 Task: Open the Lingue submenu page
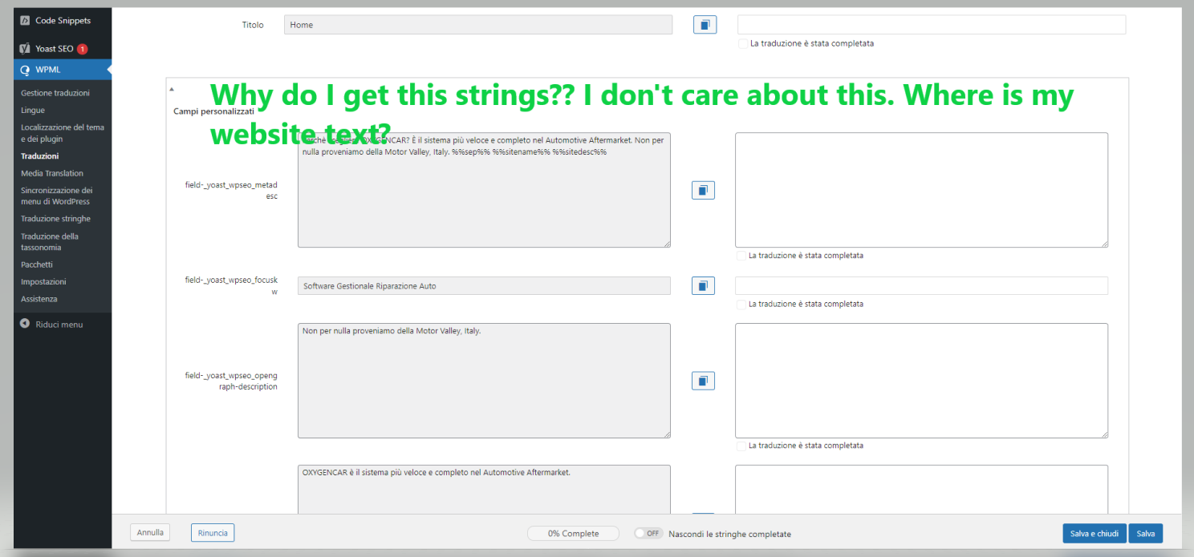point(33,110)
